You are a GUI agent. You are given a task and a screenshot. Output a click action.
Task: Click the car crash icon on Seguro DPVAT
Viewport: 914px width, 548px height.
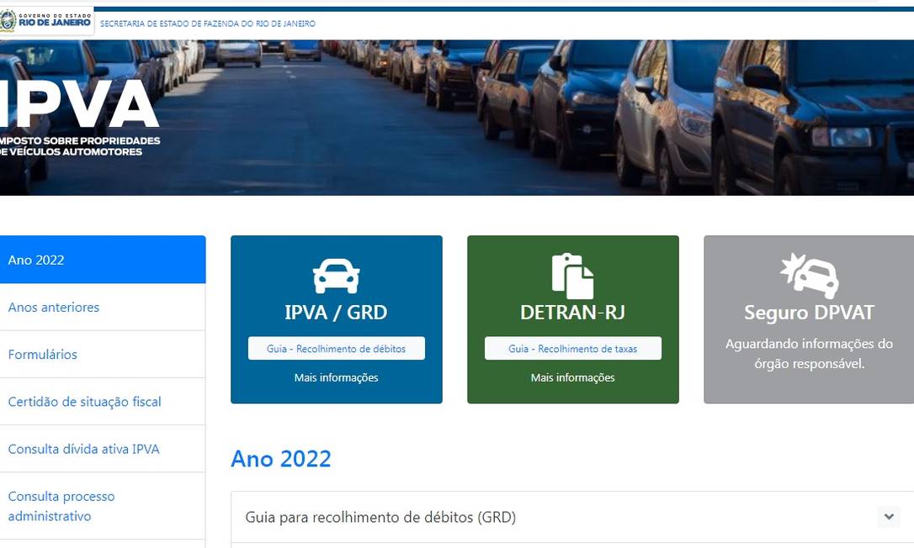pos(809,276)
